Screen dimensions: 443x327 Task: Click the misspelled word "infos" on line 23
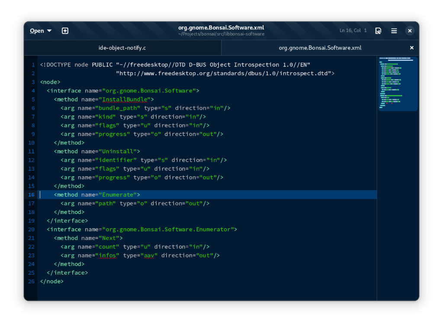(x=108, y=255)
